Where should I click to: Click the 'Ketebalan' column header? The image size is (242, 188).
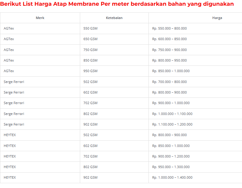point(114,18)
